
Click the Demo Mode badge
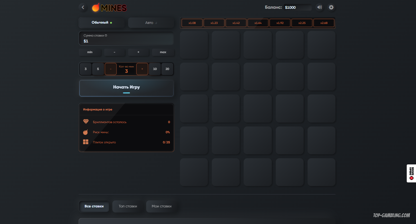coord(411,173)
